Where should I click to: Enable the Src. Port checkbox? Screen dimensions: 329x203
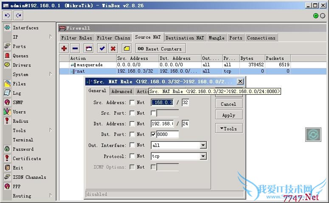153,113
